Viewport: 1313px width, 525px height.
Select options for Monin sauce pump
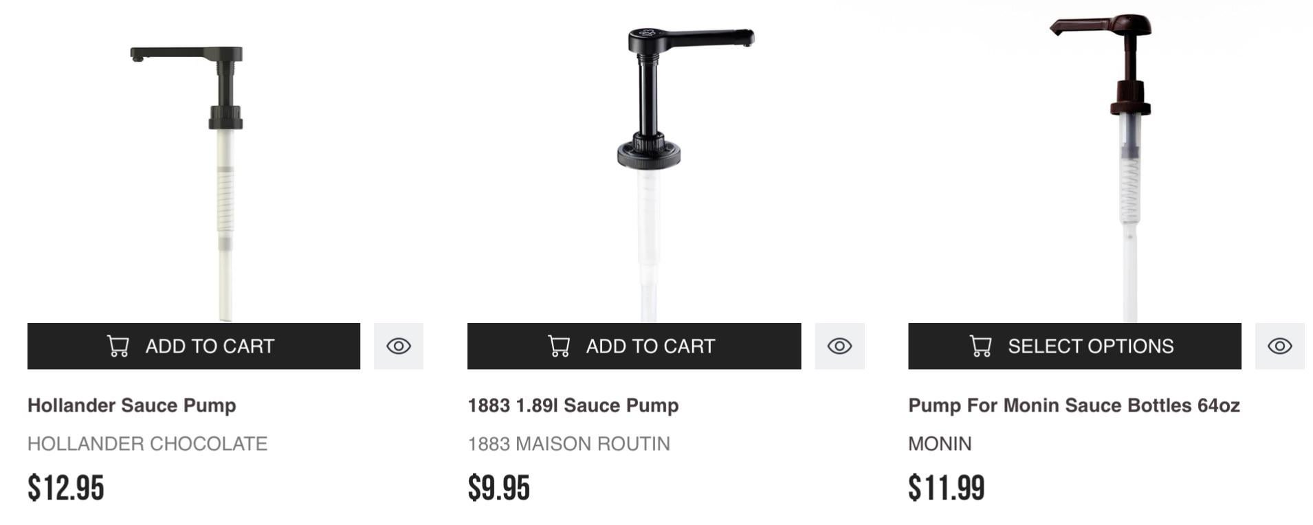pos(1074,346)
